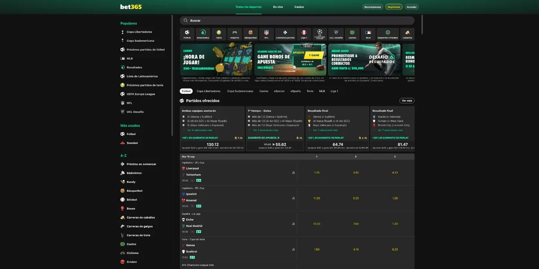Open the eSports gamepad icon in carousel
The image size is (539, 269).
[234, 34]
